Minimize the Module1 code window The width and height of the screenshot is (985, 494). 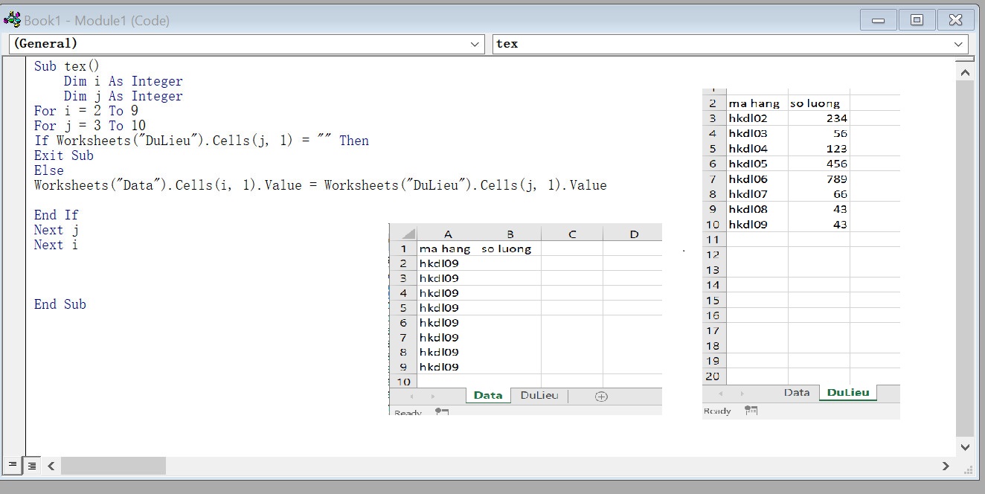point(878,20)
